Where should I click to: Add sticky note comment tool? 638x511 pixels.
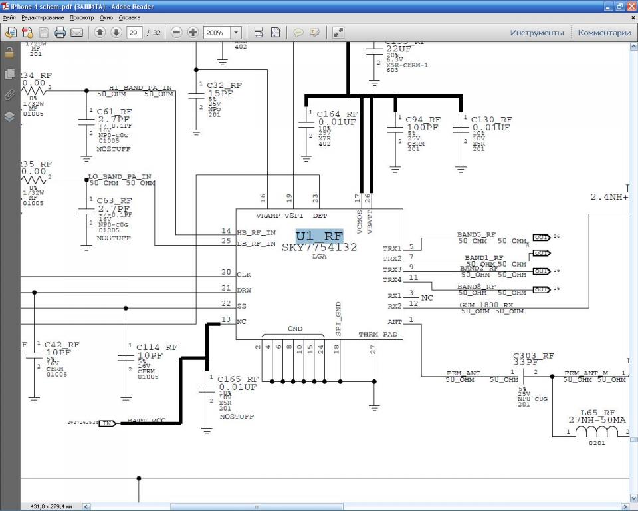tap(298, 32)
